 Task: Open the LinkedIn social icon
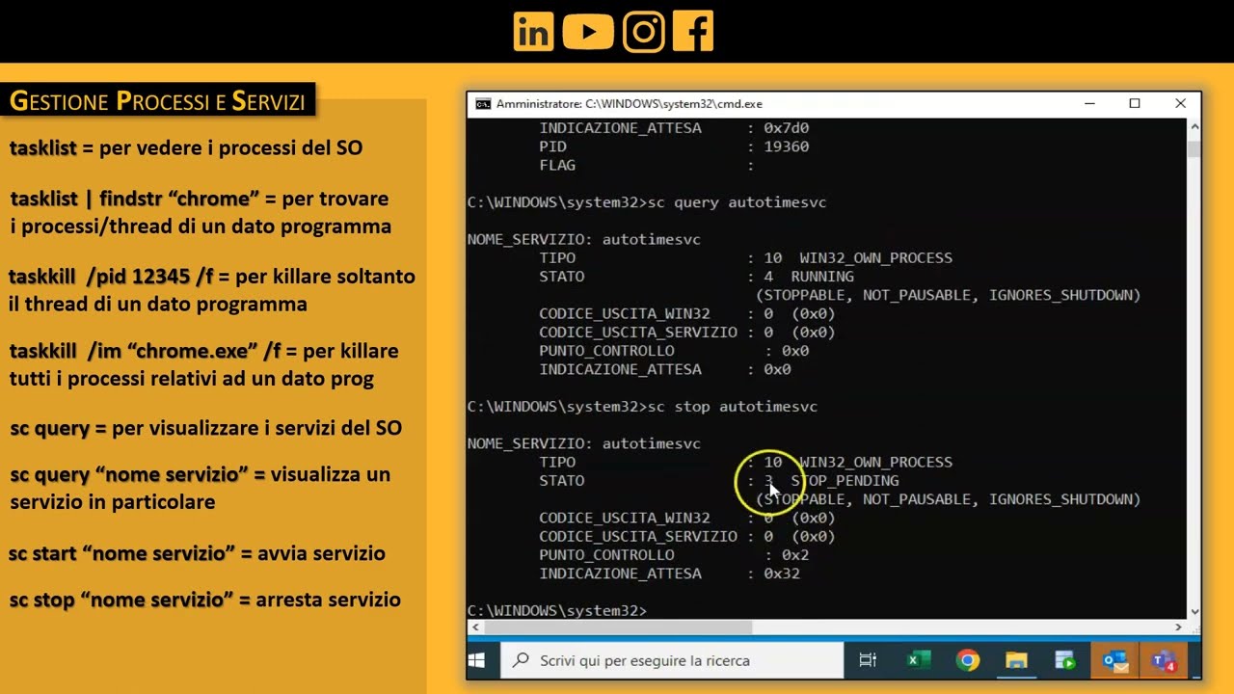coord(534,32)
